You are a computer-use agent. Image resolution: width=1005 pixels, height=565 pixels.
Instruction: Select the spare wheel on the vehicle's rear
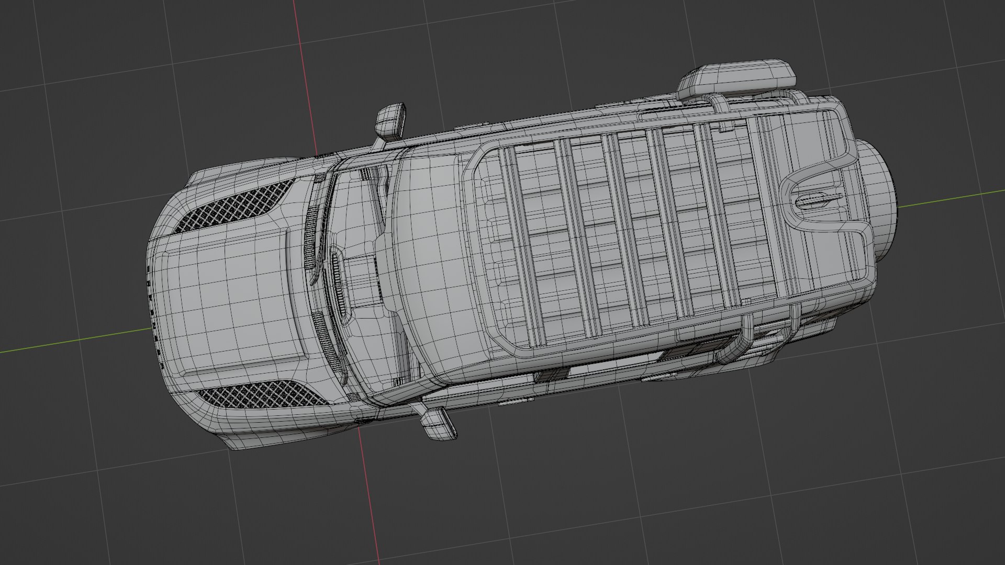(882, 201)
